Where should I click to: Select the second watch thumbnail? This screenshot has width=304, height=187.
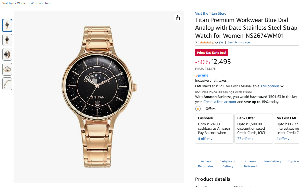[x=7, y=40]
